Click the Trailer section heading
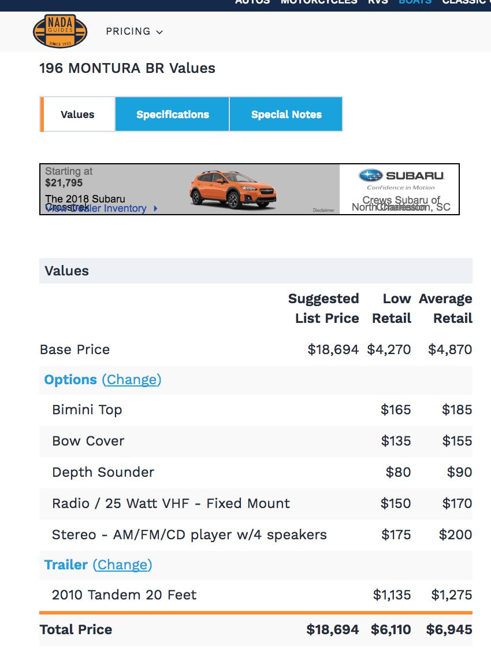The image size is (491, 655). pyautogui.click(x=66, y=565)
